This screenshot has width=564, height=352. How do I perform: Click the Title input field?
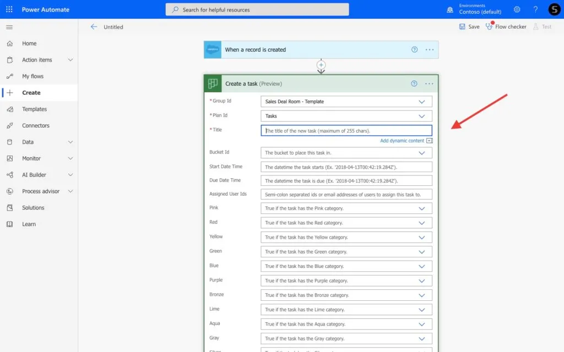[346, 130]
